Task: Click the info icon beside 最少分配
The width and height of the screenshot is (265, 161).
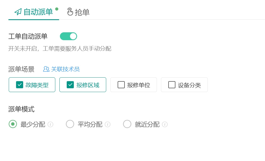Action: [50, 124]
